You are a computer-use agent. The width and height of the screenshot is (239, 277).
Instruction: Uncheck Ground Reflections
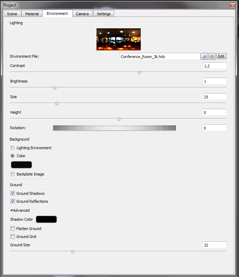click(12, 201)
